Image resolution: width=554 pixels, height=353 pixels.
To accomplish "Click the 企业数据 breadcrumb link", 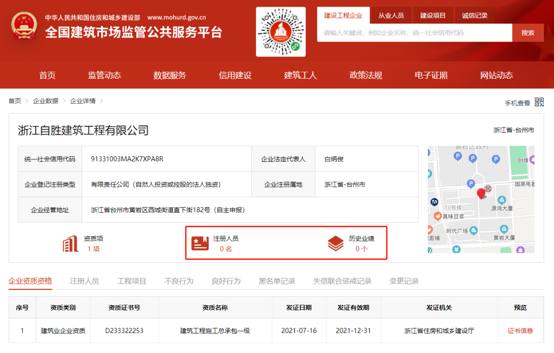I will [46, 101].
